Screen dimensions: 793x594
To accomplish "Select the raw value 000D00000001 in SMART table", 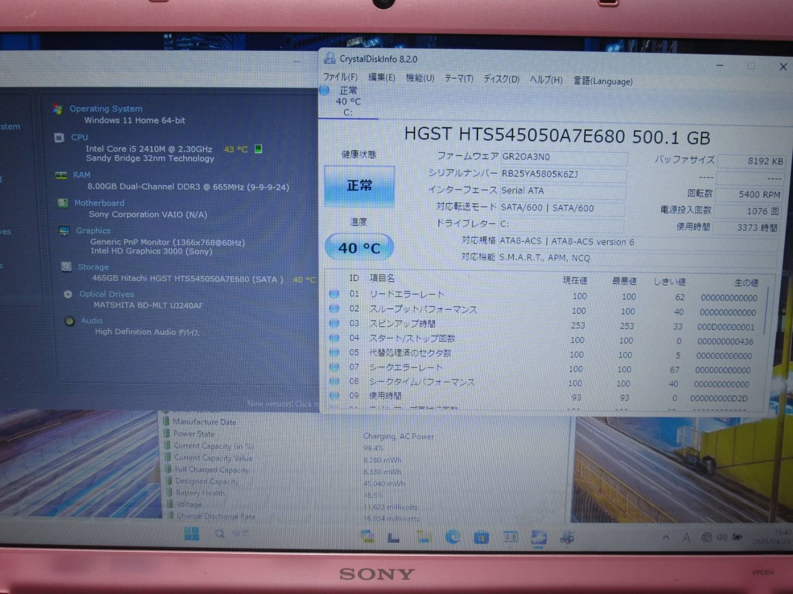I will coord(726,327).
